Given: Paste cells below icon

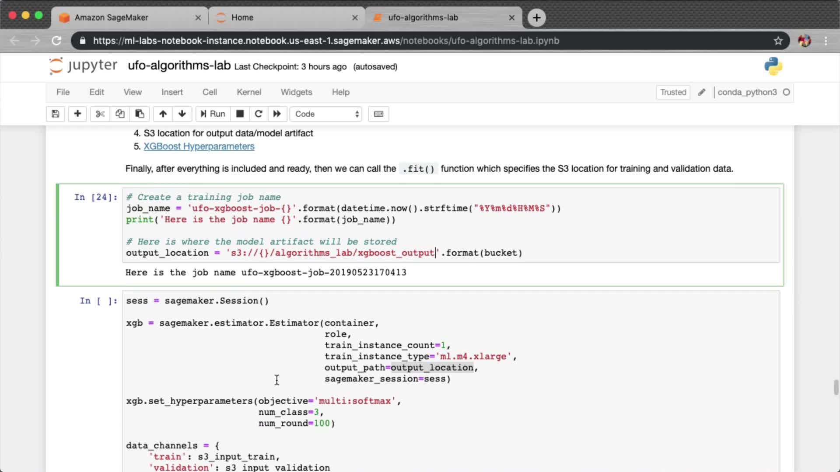Looking at the screenshot, I should (140, 114).
